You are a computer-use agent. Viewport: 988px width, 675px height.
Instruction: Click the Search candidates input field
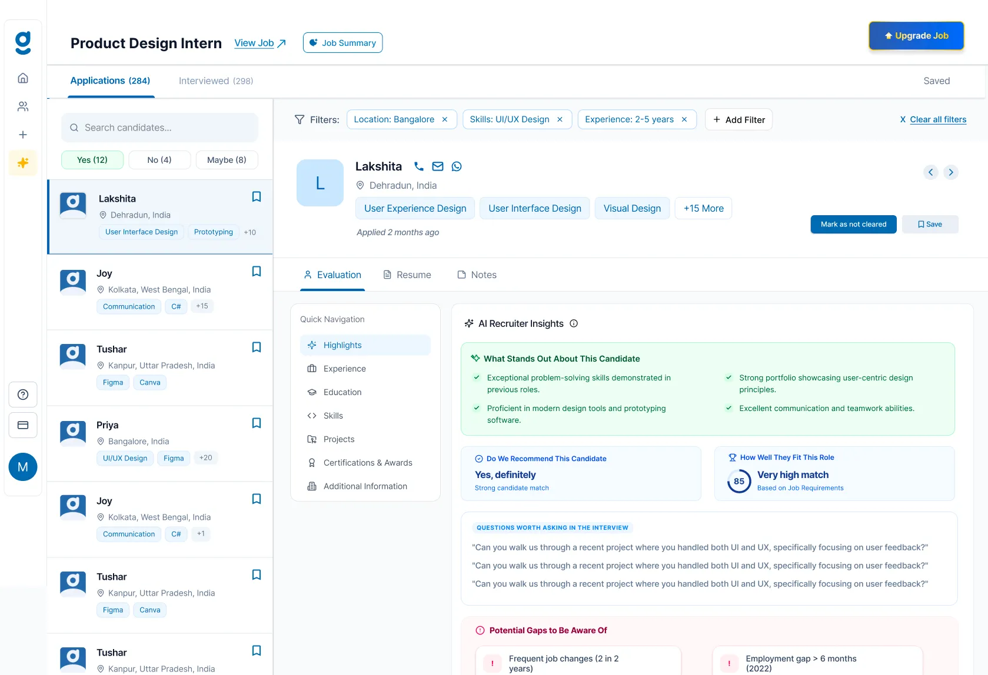(159, 128)
